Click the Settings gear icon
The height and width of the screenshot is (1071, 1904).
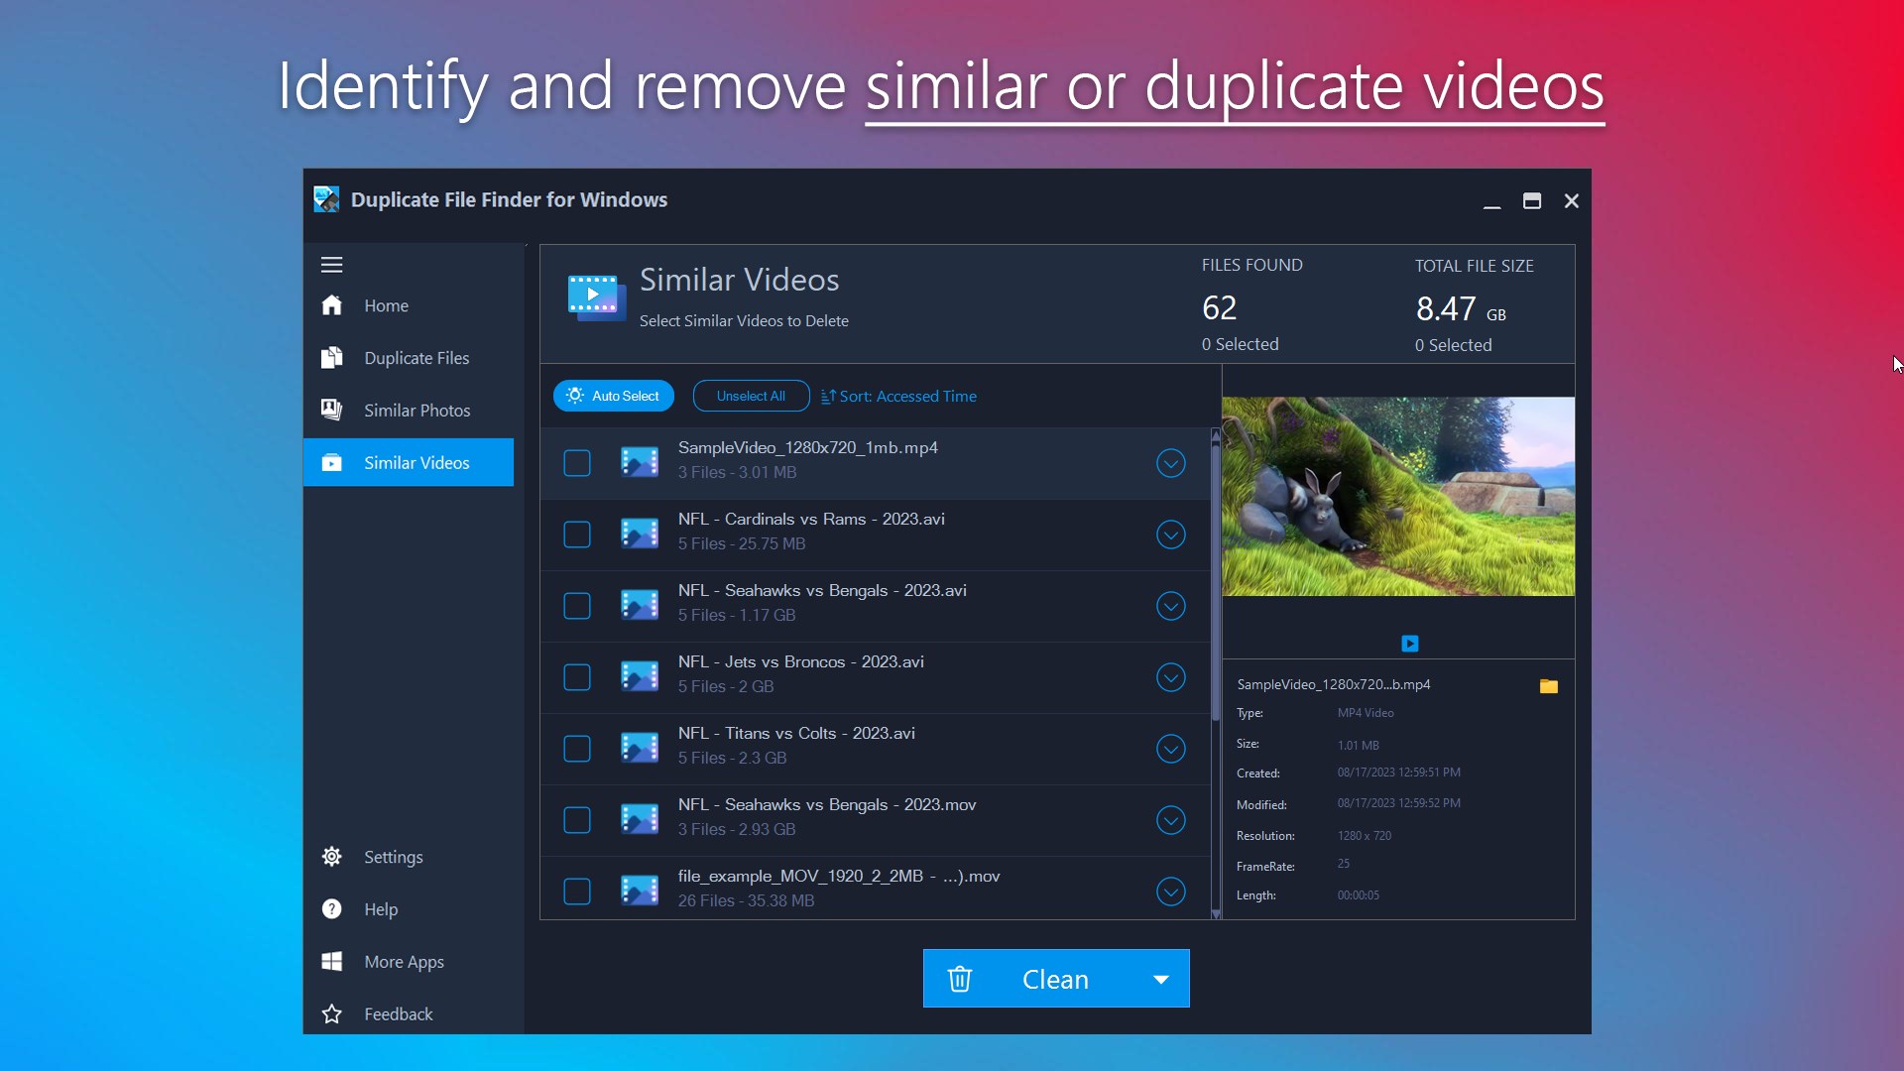(331, 857)
